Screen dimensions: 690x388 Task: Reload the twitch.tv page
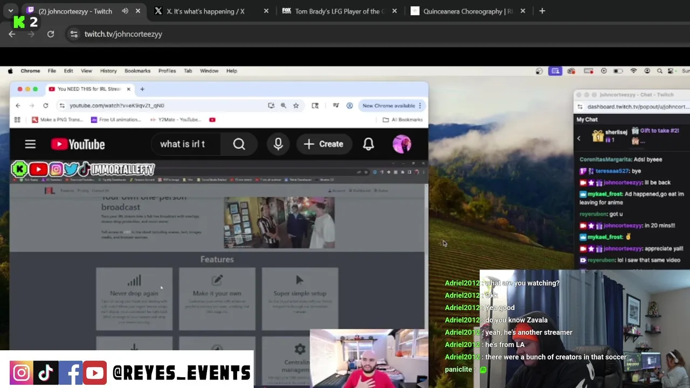click(51, 34)
